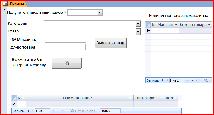Open Наименование column header dropdown arrow
The width and height of the screenshot is (214, 115).
pyautogui.click(x=131, y=98)
